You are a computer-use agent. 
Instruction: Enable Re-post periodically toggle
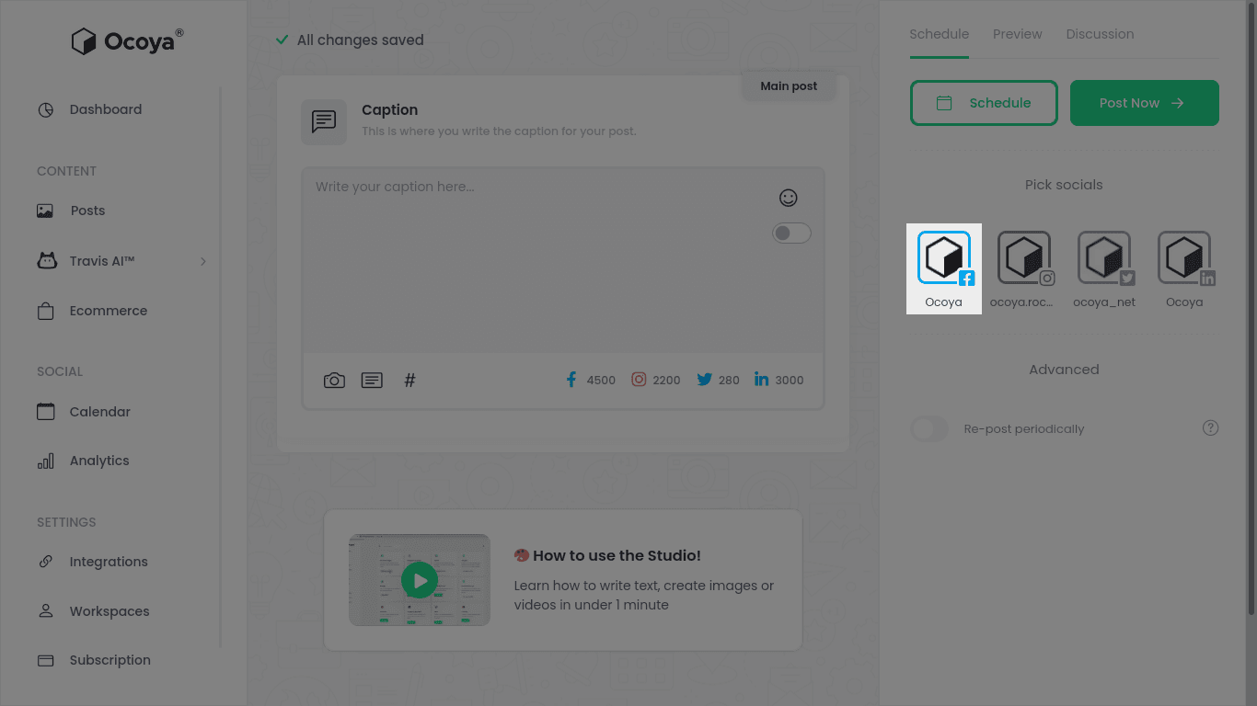[929, 428]
